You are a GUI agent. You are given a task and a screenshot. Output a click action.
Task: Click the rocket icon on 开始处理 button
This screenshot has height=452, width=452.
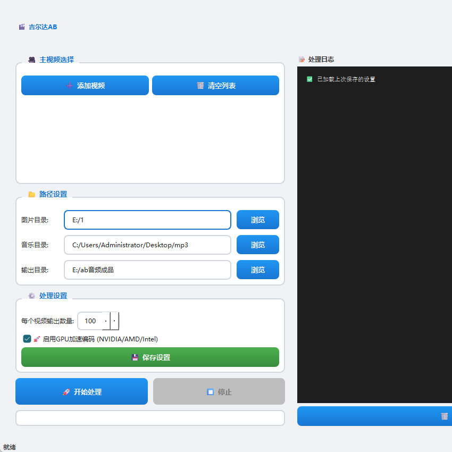(x=65, y=391)
